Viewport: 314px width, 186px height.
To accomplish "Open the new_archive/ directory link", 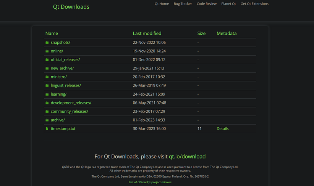I will point(62,68).
